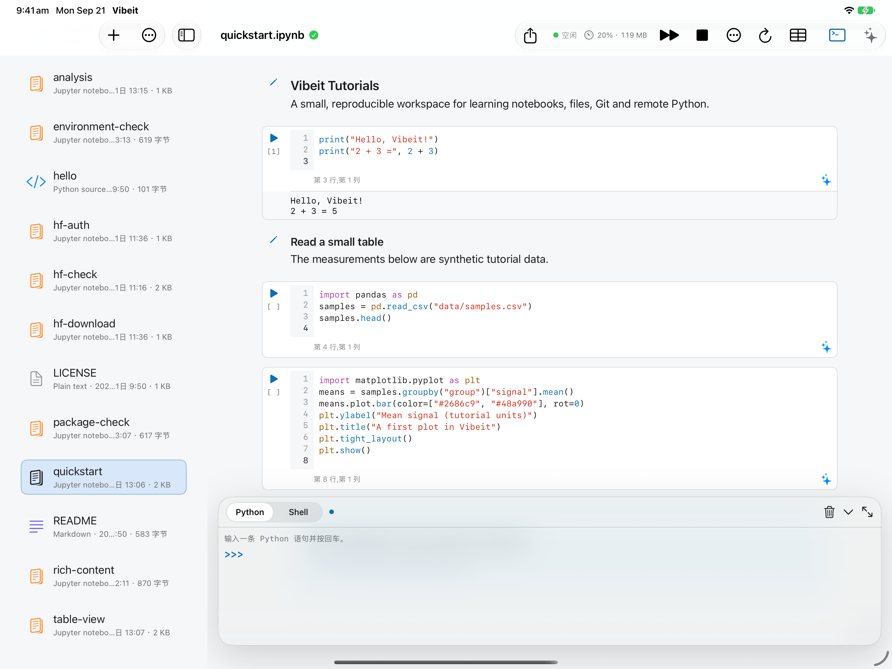Open AI assist for the matplotlib cell

click(826, 479)
